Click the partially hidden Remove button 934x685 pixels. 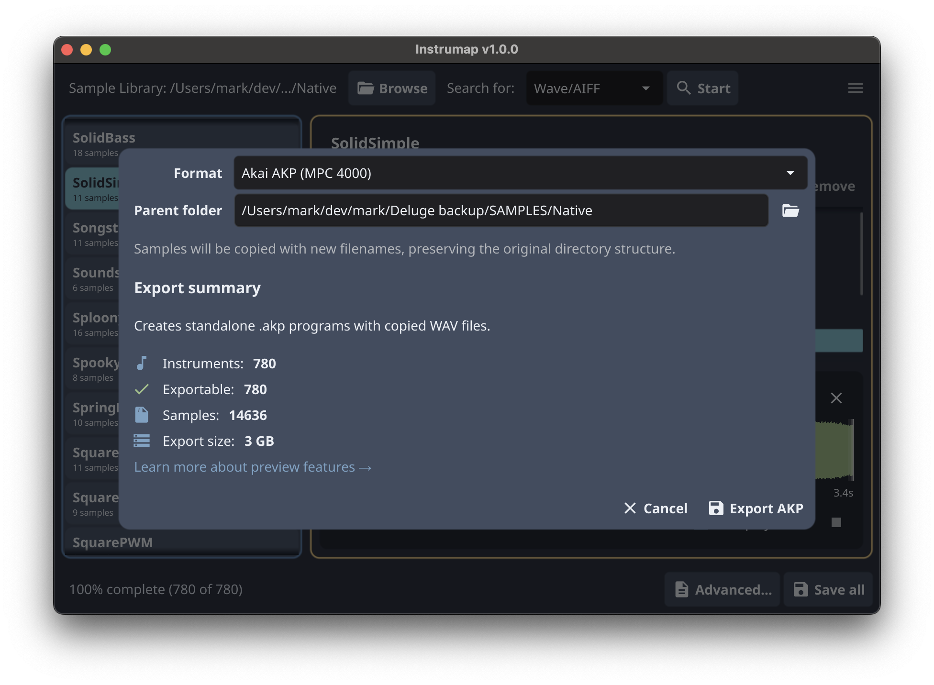[x=835, y=186]
